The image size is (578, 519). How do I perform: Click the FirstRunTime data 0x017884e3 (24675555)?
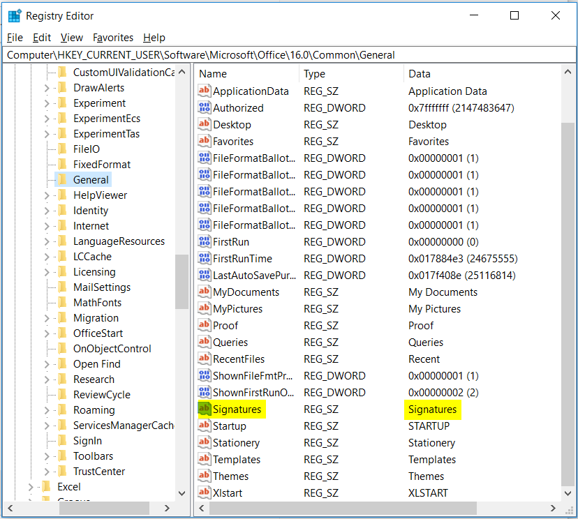[x=463, y=259]
